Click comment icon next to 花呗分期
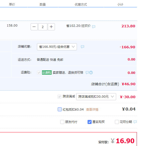 click(135, 122)
